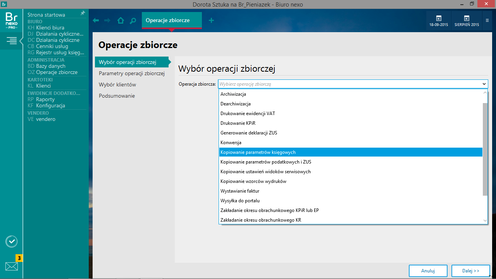Click the home icon in the navigation bar
The height and width of the screenshot is (279, 496).
coord(121,21)
